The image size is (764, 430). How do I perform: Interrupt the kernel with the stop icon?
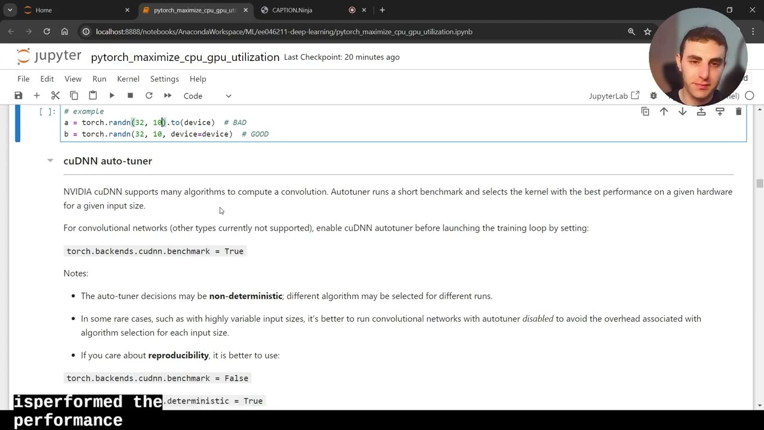(130, 96)
